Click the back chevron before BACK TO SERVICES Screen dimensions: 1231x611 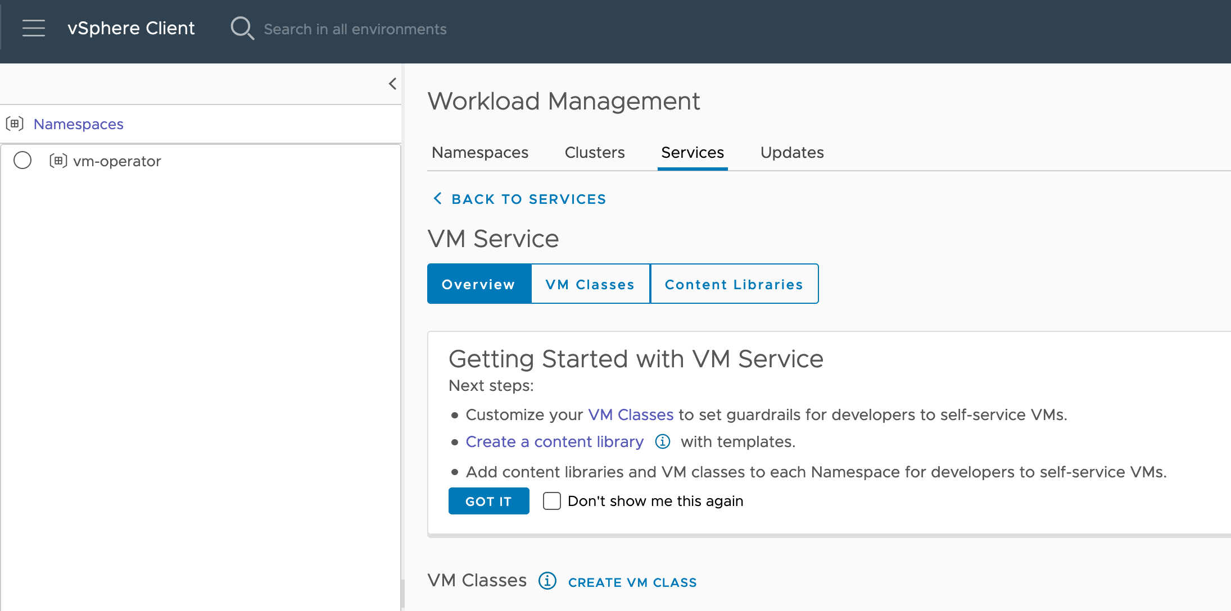[x=437, y=198]
